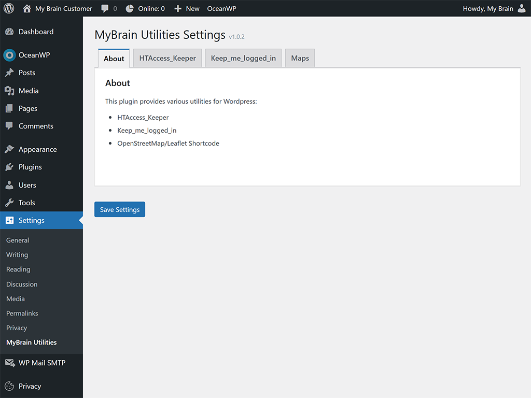Go to General settings submenu
Viewport: 531px width, 398px height.
click(18, 240)
